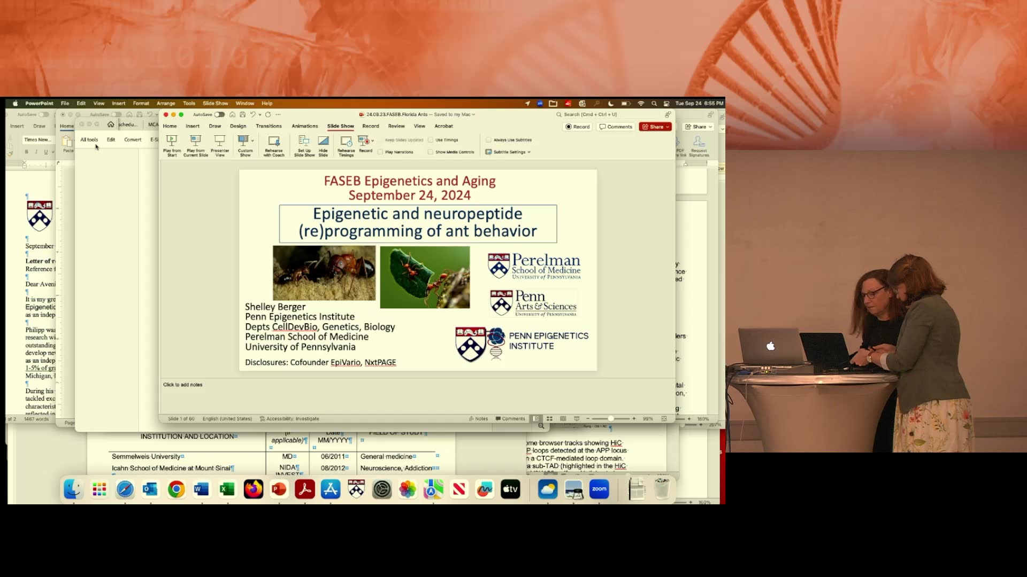The width and height of the screenshot is (1027, 577).
Task: Enable the Play Narrations checkbox
Action: [380, 152]
